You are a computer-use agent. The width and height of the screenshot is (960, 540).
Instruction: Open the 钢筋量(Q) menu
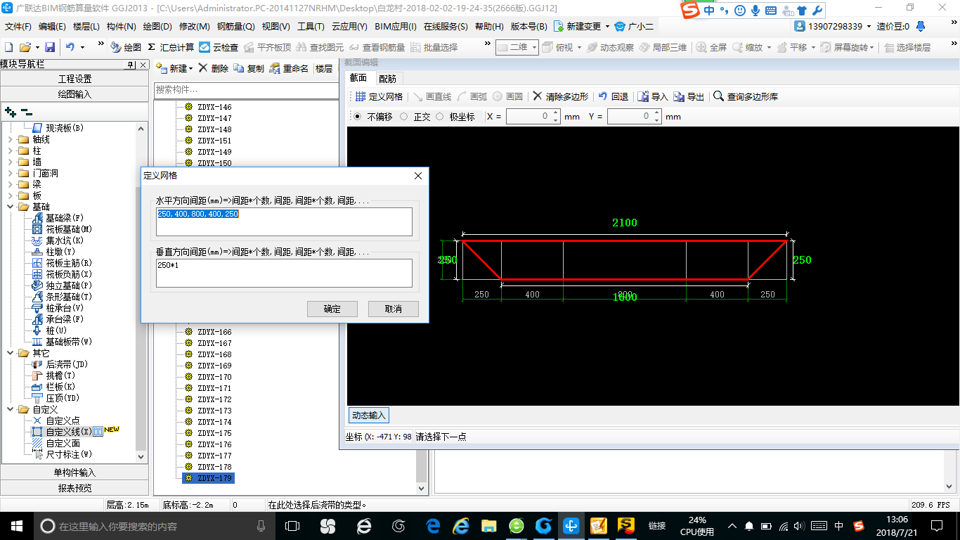[236, 27]
